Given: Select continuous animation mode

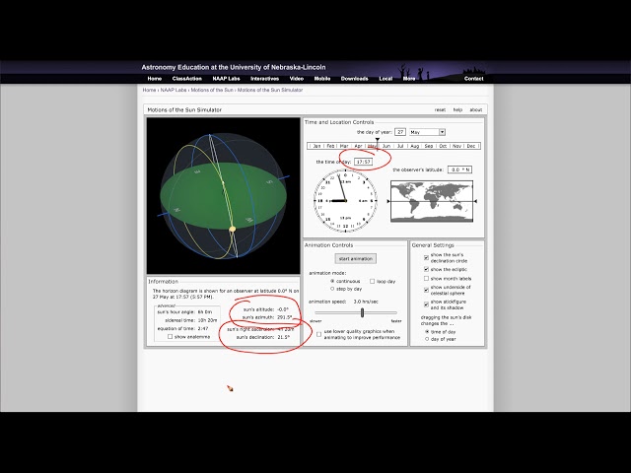Looking at the screenshot, I should (332, 281).
